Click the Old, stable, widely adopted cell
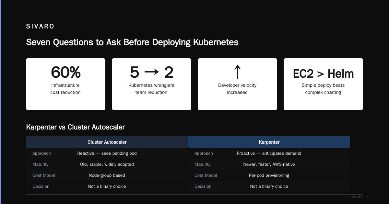This screenshot has width=389, height=204. pos(107,164)
